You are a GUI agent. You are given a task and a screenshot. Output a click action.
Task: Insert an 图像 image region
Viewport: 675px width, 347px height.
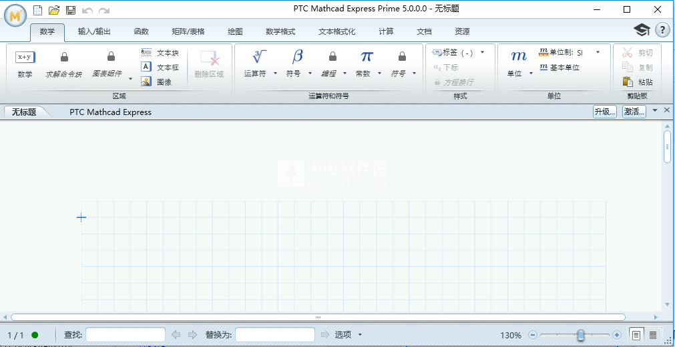[156, 82]
